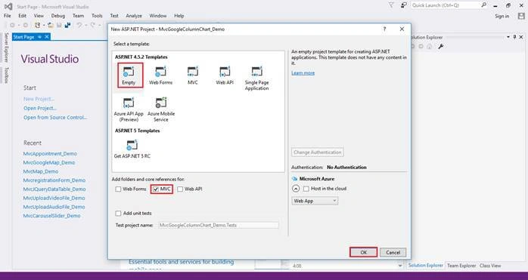Select the Azure Mobile Service template
Image resolution: width=528 pixels, height=280 pixels.
(x=161, y=109)
